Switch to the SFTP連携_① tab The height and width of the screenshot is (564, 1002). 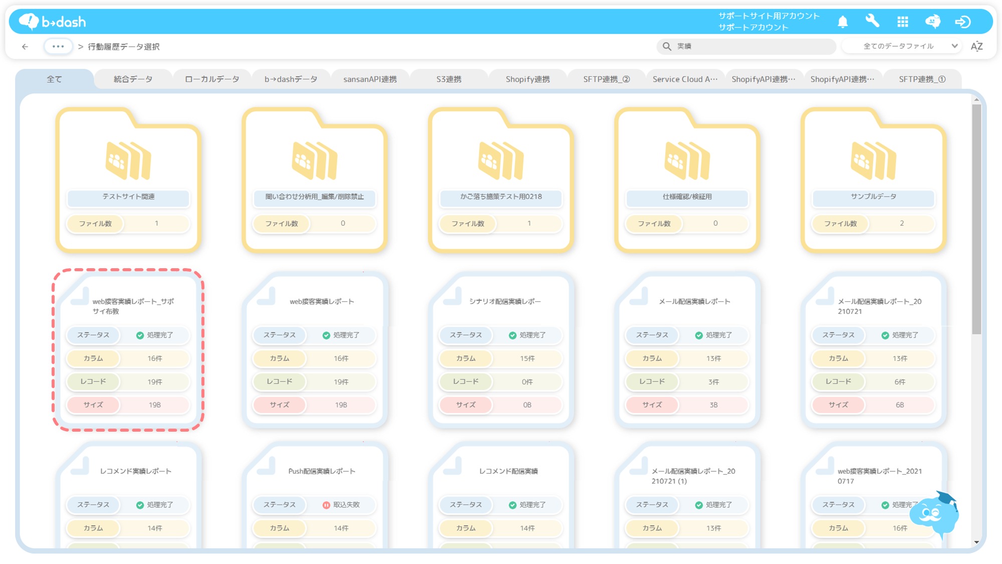[x=922, y=79]
